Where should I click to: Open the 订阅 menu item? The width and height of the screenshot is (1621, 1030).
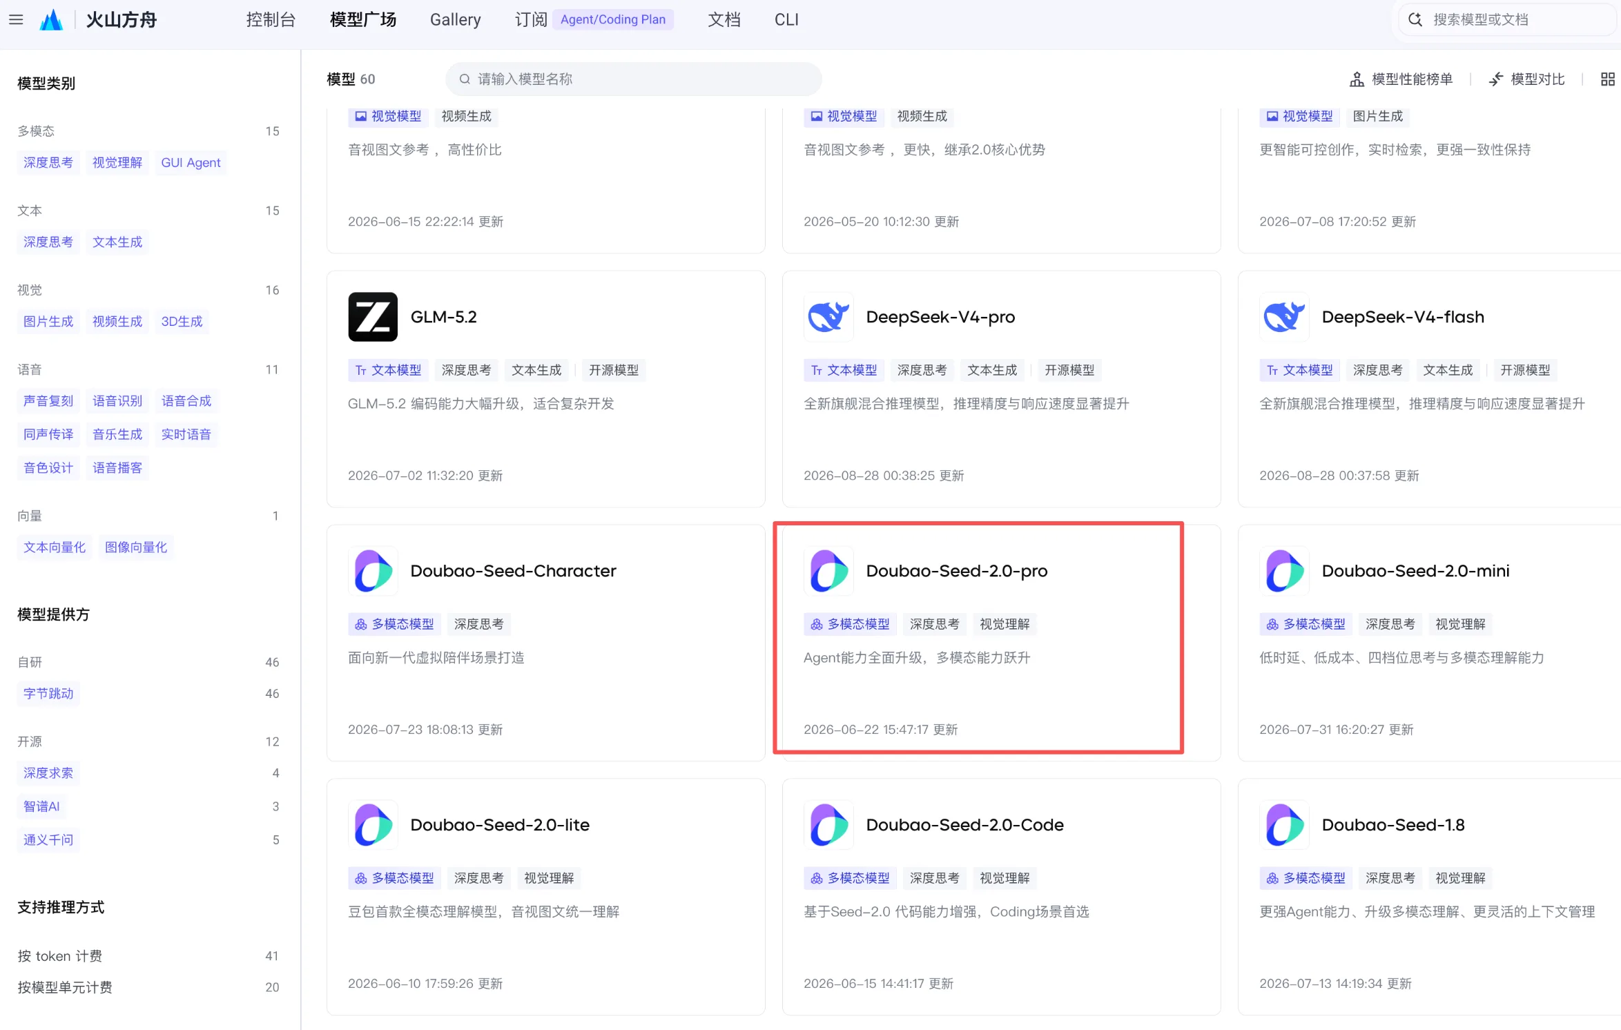point(531,20)
